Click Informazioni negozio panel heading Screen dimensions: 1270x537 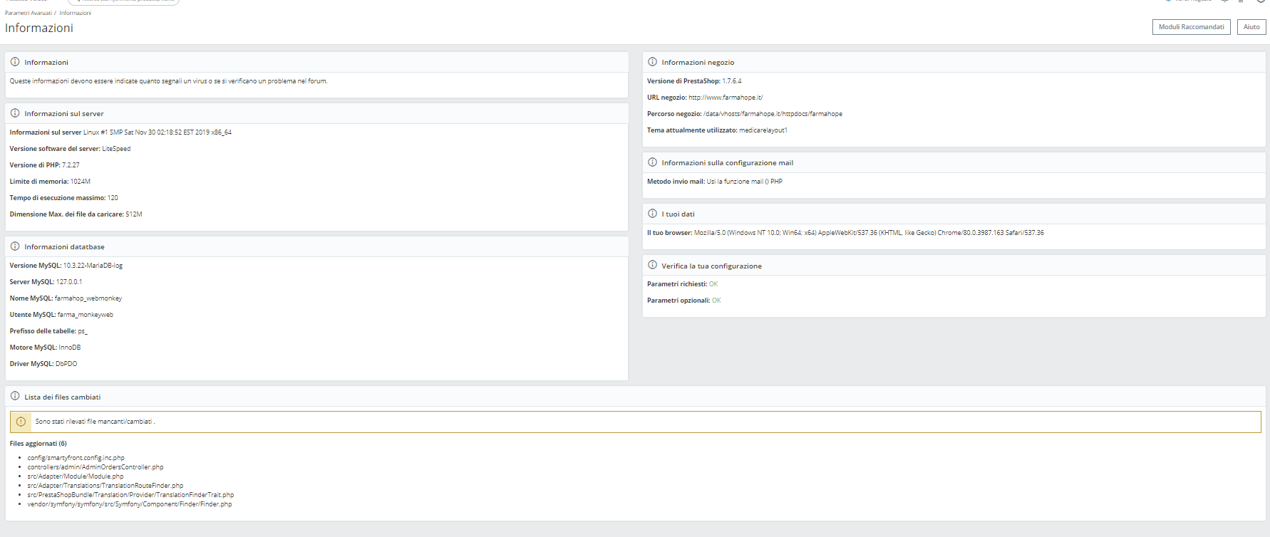698,62
